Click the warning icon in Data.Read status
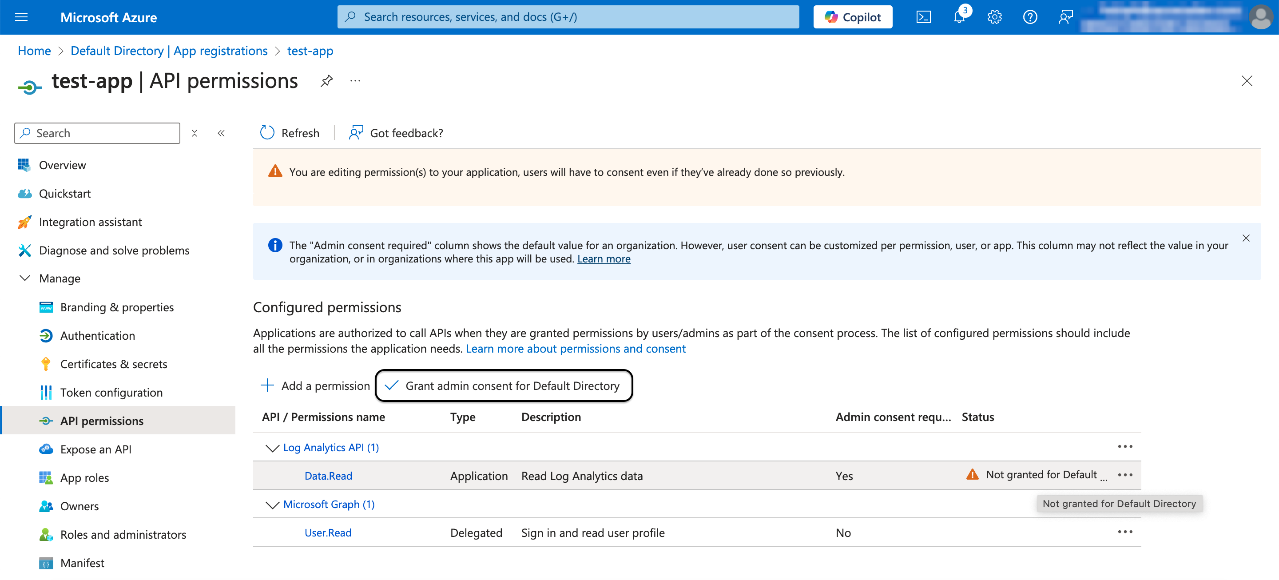The width and height of the screenshot is (1279, 580). click(x=972, y=475)
